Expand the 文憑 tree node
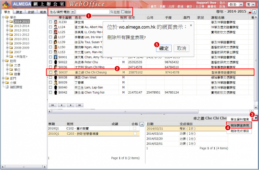 7,65
